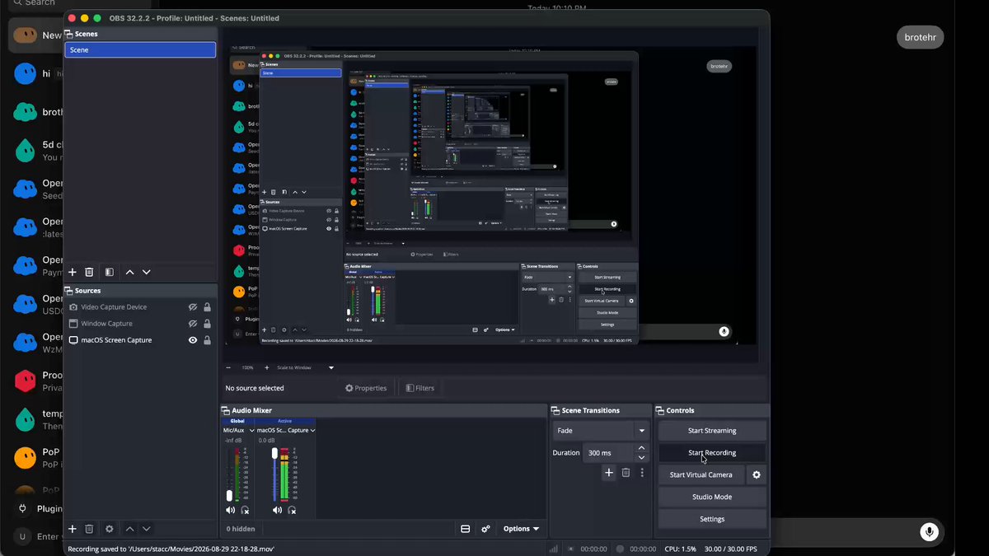Mute the Mic/Aux speaker icon
Image resolution: width=989 pixels, height=556 pixels.
[230, 511]
